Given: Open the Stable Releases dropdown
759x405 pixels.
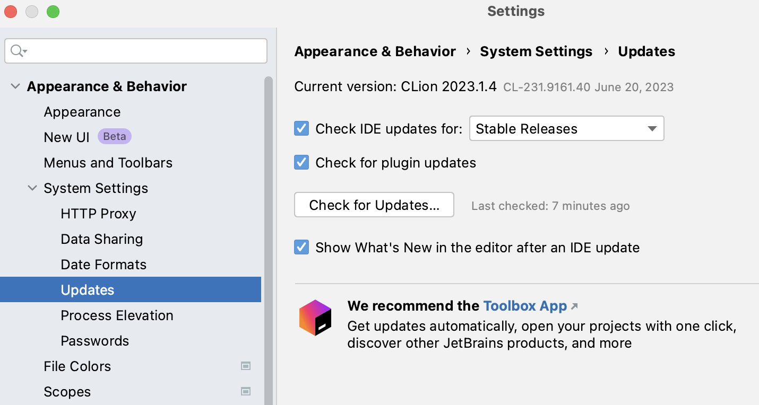Looking at the screenshot, I should (x=566, y=128).
